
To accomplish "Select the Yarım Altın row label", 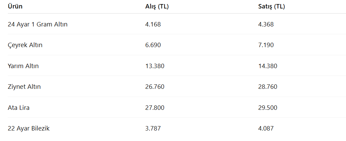I will click(23, 66).
